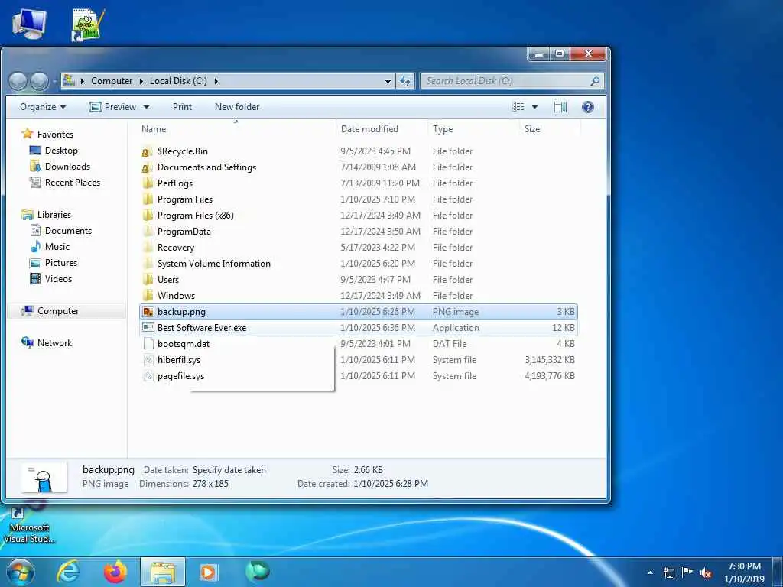The image size is (783, 587).
Task: Open the view options dropdown arrow
Action: pos(534,107)
